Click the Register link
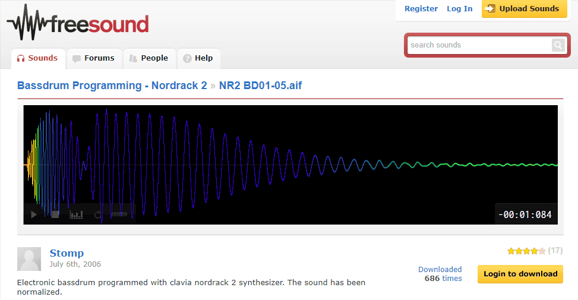Image resolution: width=578 pixels, height=300 pixels. pos(421,8)
